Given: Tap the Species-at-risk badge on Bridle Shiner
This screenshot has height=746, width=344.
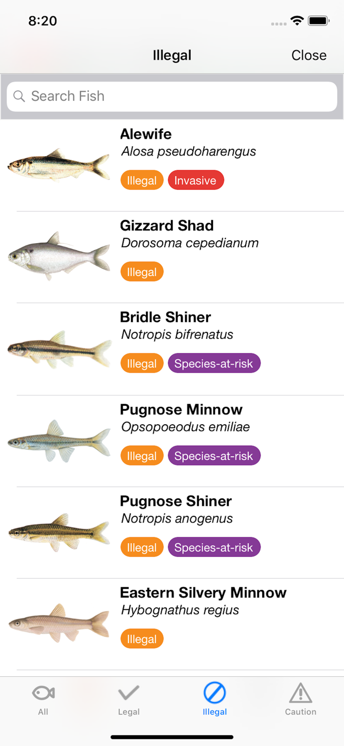Looking at the screenshot, I should point(214,363).
